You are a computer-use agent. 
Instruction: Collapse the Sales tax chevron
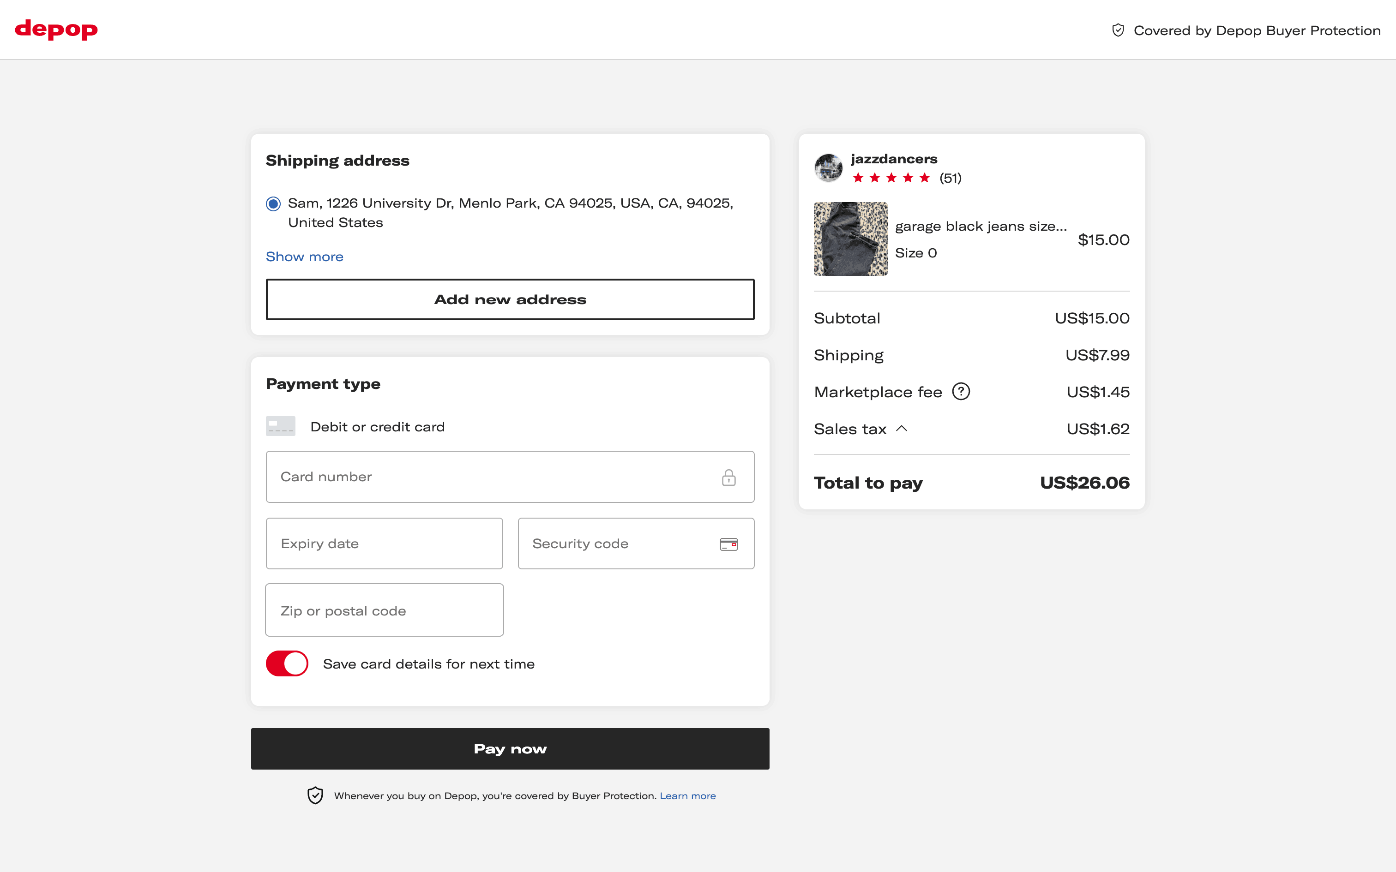902,429
